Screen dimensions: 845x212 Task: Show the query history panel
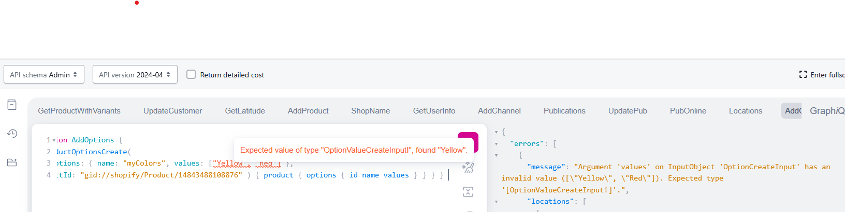(12, 134)
